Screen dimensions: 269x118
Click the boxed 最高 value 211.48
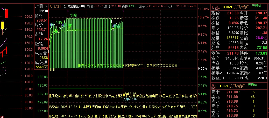261,18
